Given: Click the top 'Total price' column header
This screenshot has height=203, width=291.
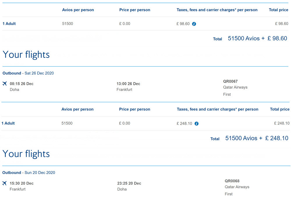Looking at the screenshot, I should (x=278, y=10).
